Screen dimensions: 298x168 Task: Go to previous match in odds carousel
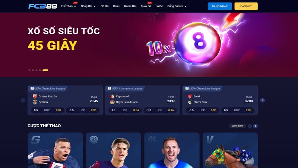tap(23, 100)
